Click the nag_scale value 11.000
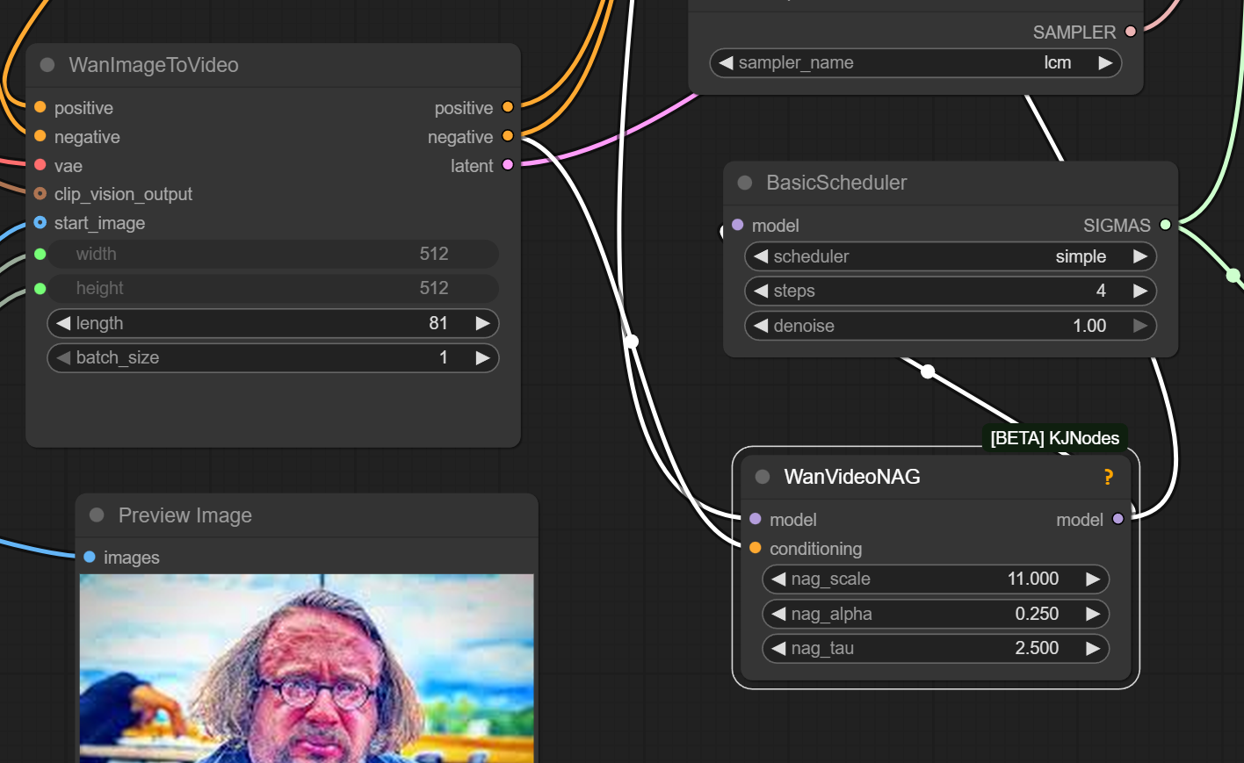 (1033, 579)
